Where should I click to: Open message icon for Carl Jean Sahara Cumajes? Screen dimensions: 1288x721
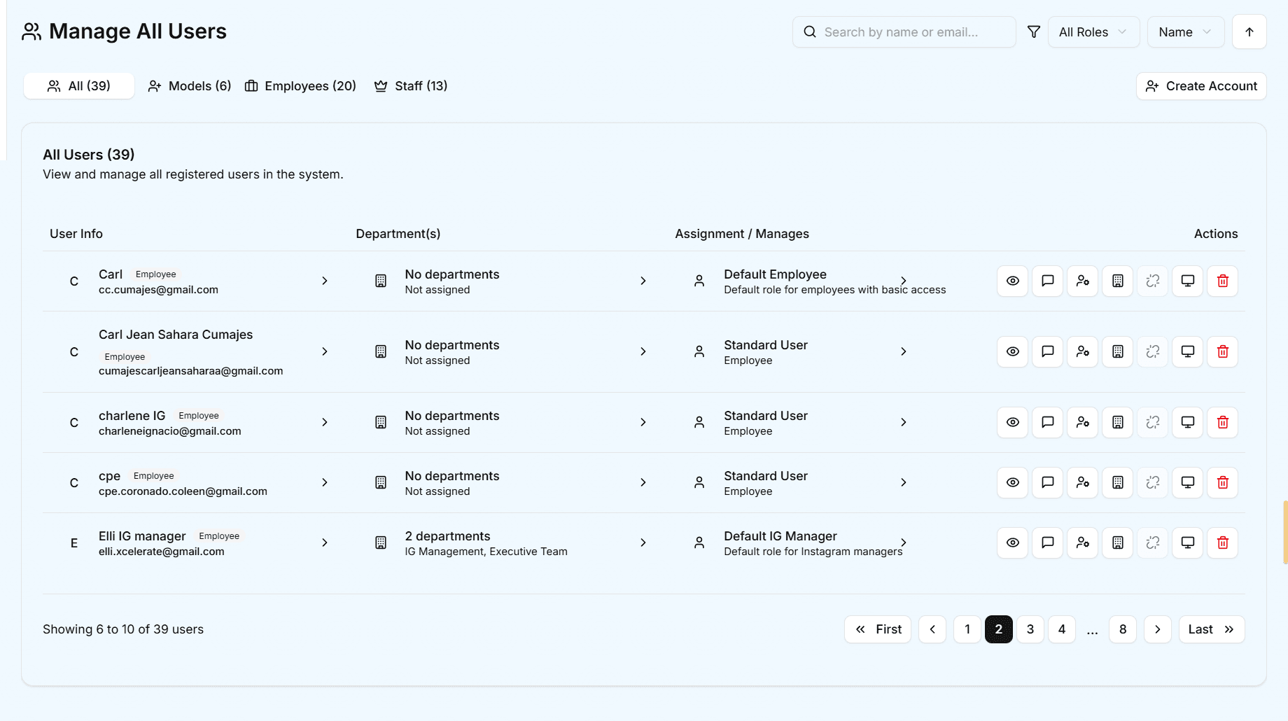[1048, 351]
